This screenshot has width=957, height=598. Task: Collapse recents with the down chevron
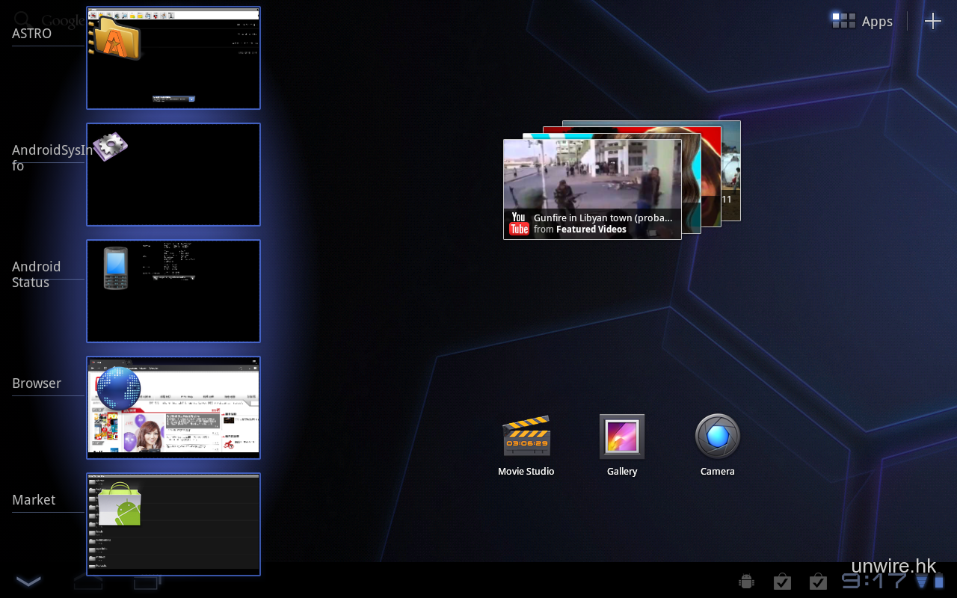[28, 582]
